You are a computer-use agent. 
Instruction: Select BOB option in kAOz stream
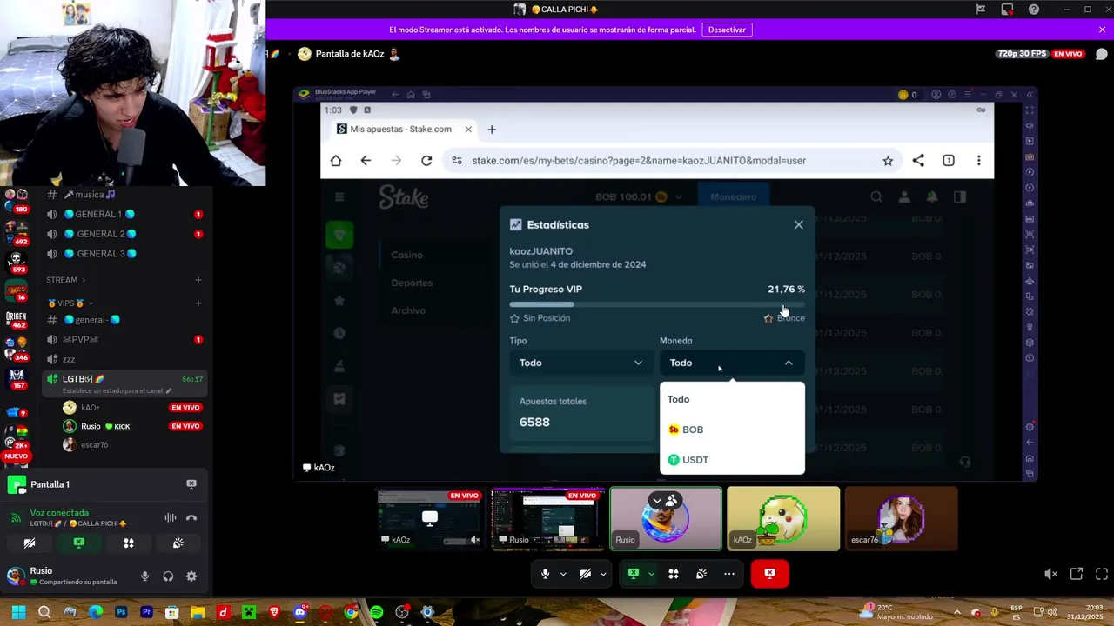pos(732,430)
